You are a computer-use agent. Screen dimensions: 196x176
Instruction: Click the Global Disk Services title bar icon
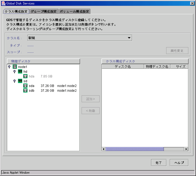coord(3,3)
